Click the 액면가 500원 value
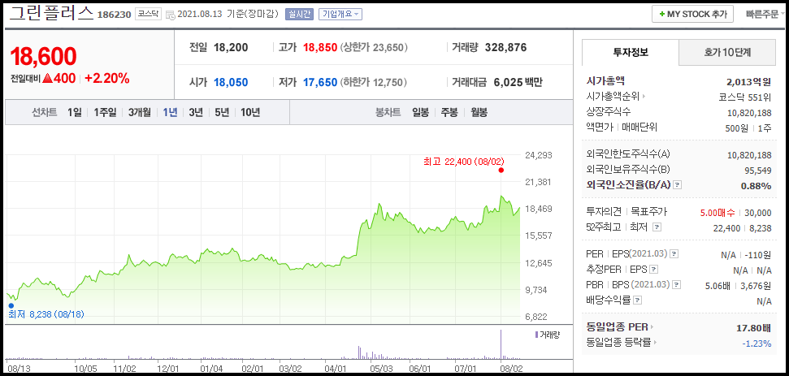 click(737, 127)
